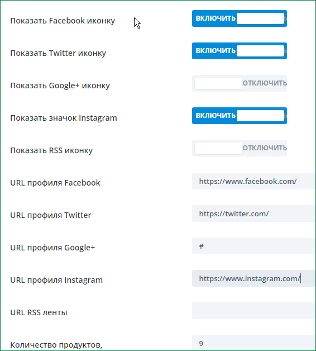Screen dimensions: 316x351
Task: Switch off the Instagram icon toggle
Action: coord(240,116)
